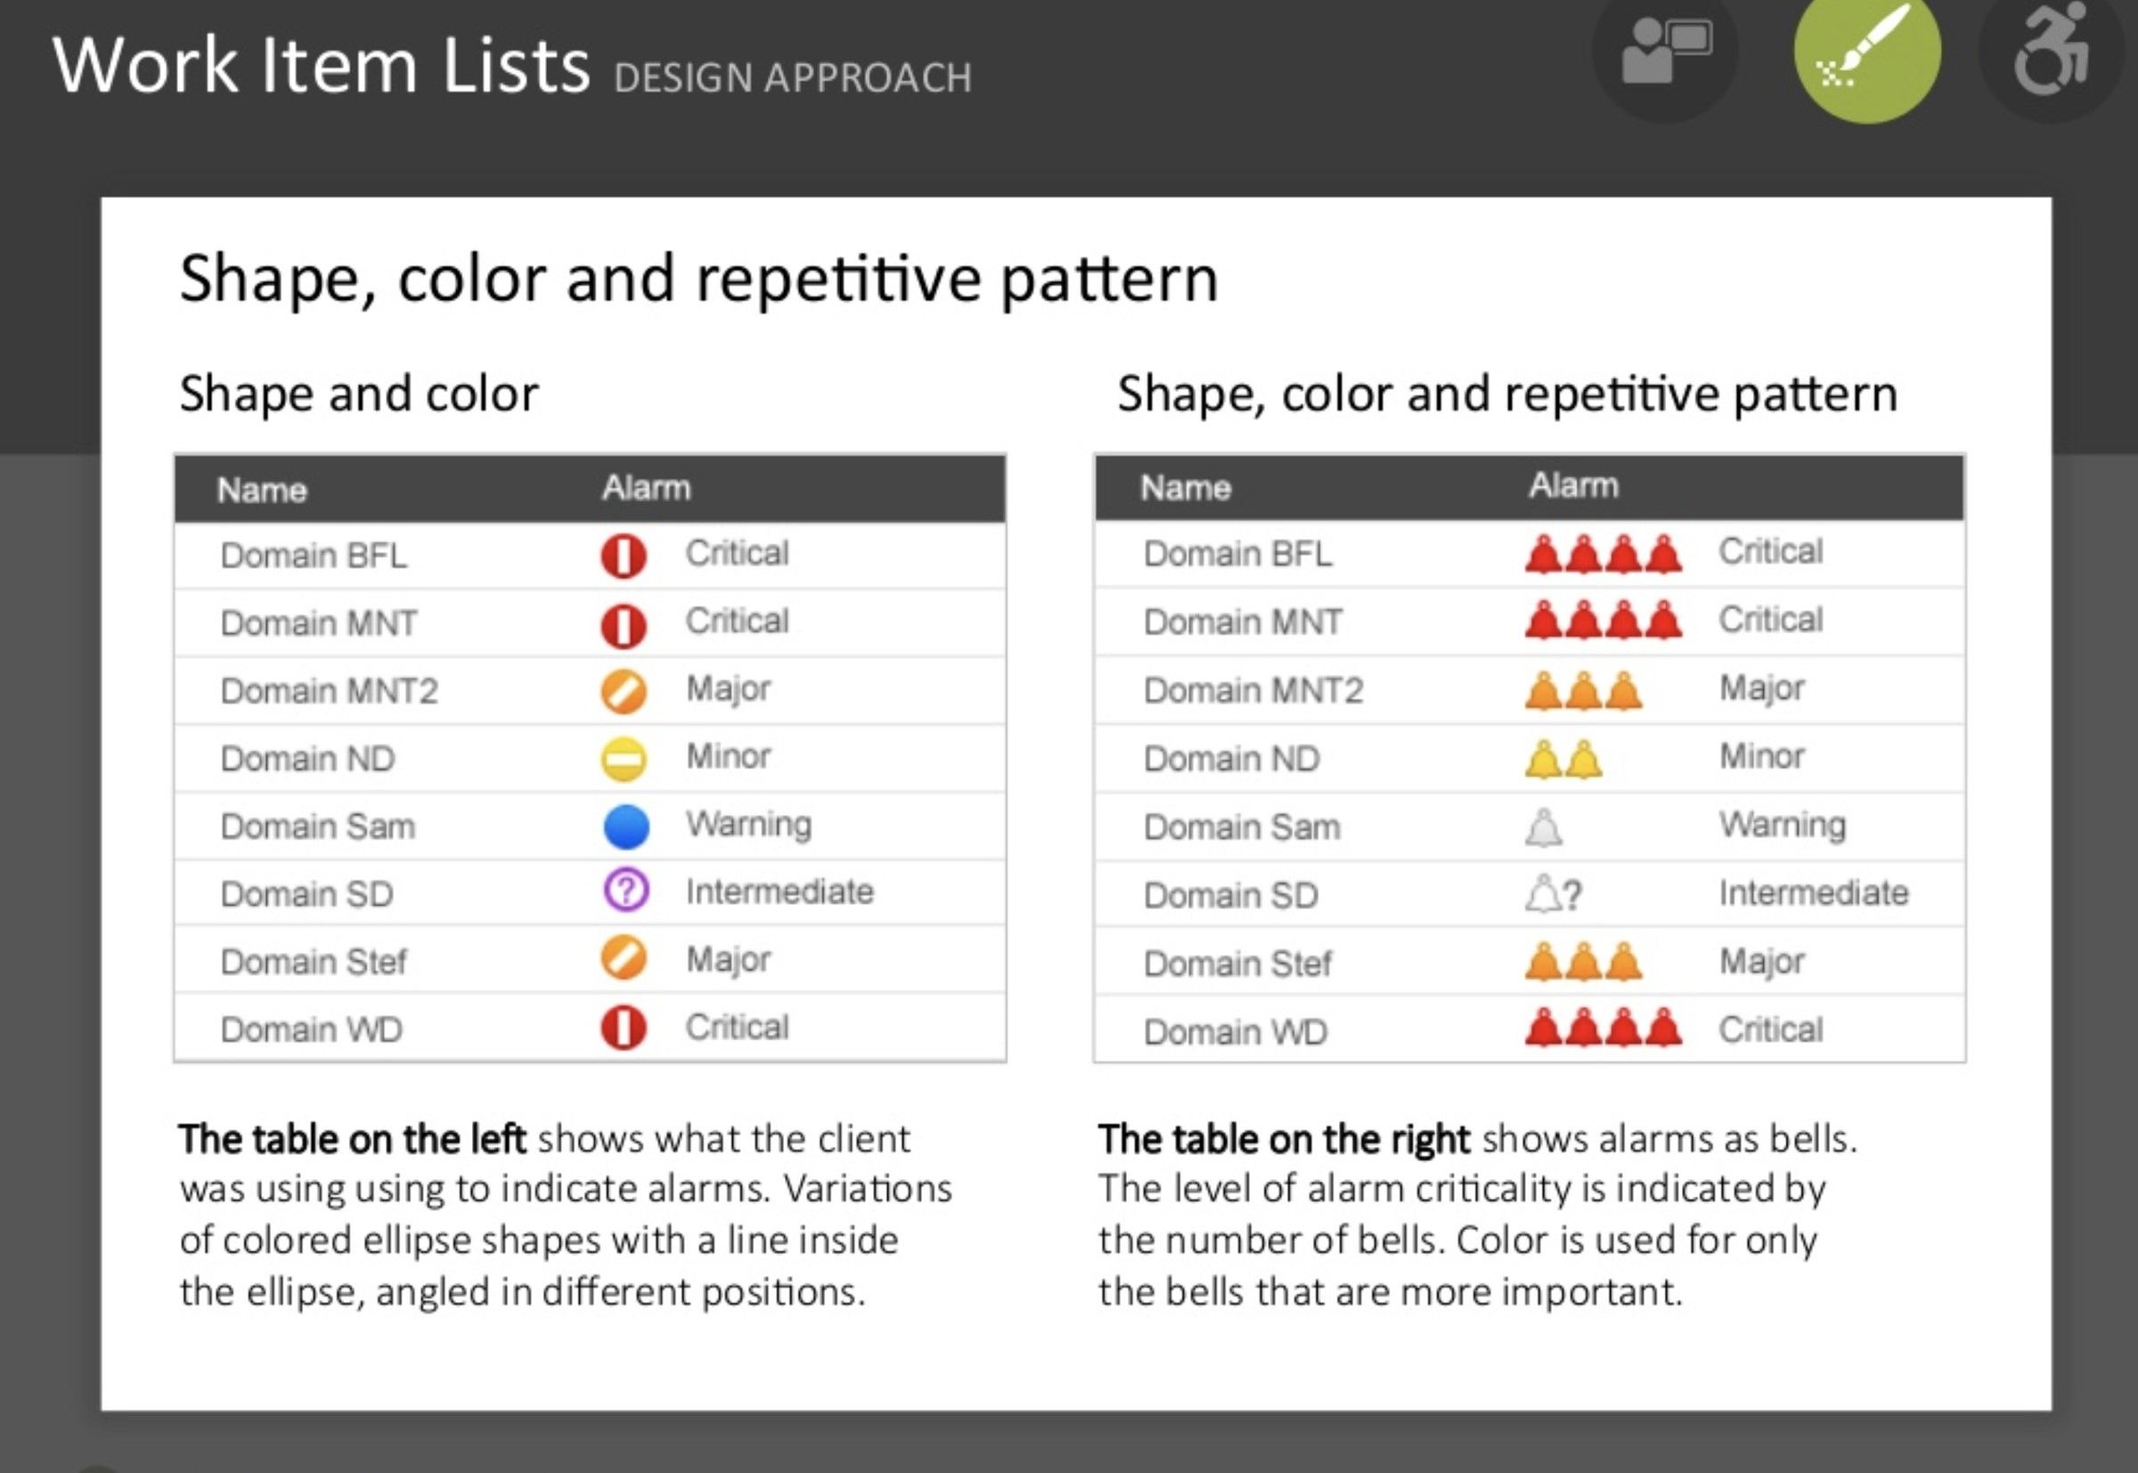Click bell with question mark for Domain SD
Viewport: 2138px width, 1473px height.
pyautogui.click(x=1554, y=894)
